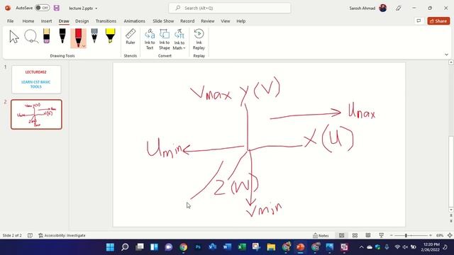Switch to Reading View
This screenshot has height=255, width=454.
click(x=368, y=235)
